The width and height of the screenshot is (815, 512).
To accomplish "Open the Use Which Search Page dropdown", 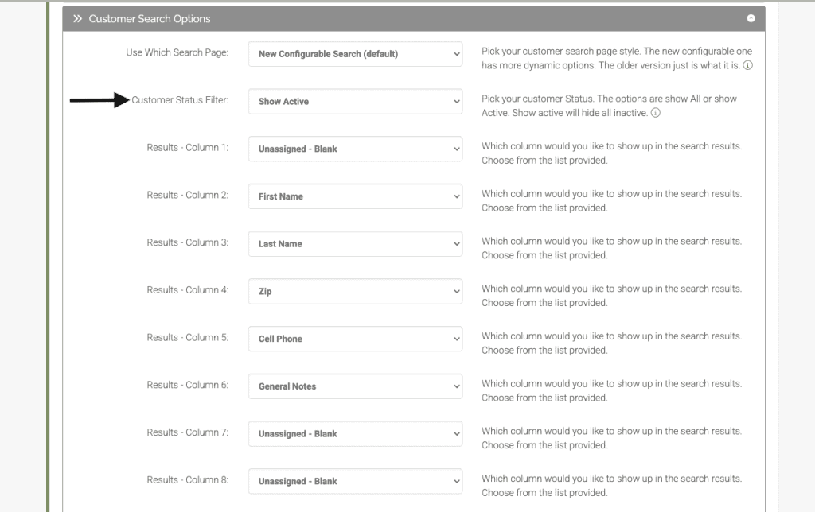I will coord(355,54).
